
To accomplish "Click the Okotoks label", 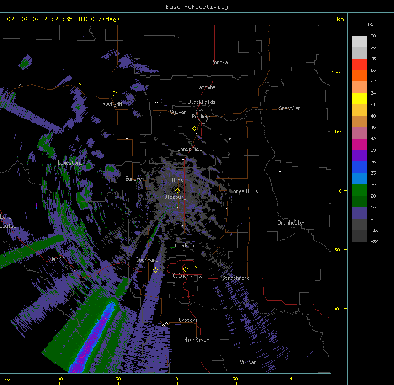I will (x=188, y=320).
